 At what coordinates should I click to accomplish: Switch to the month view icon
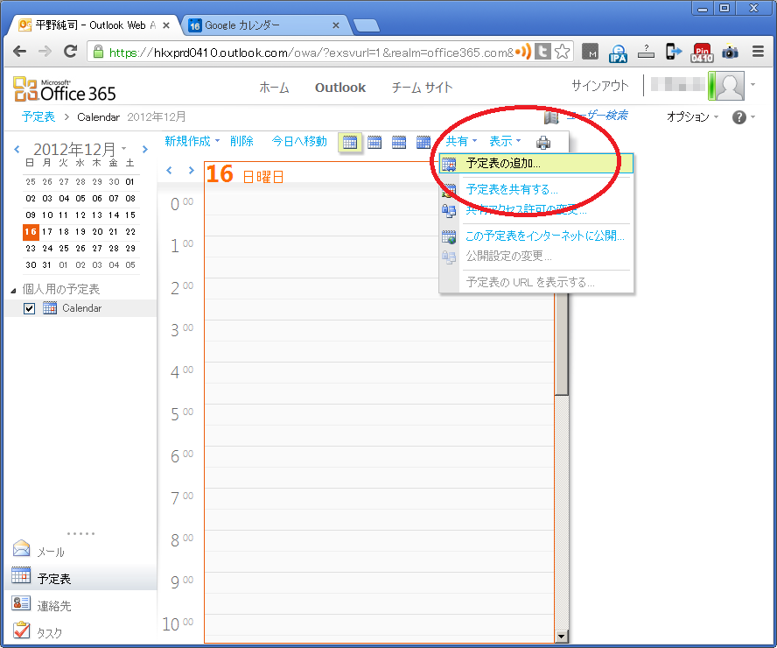[x=423, y=142]
